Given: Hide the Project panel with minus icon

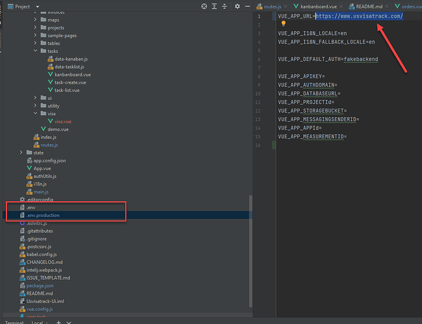Looking at the screenshot, I should click(247, 6).
